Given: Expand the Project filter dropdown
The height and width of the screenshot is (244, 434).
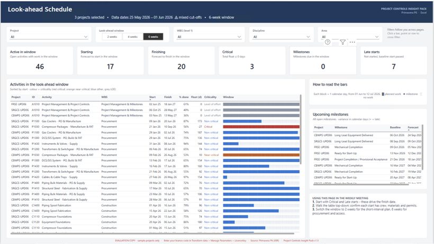Looking at the screenshot, I should point(49,37).
